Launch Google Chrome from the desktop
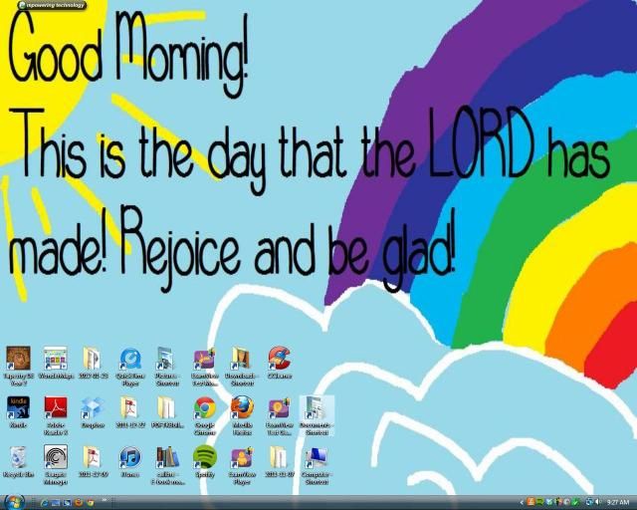This screenshot has height=510, width=637. click(205, 407)
